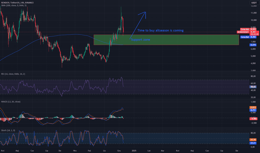Click the Paź month on time axis
The width and height of the screenshot is (260, 153).
coord(89,151)
